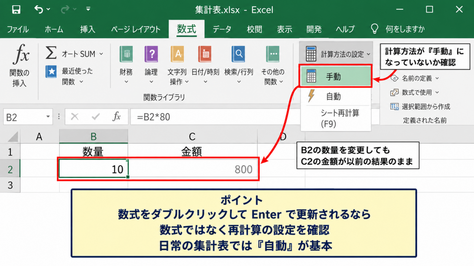
Task: Open the Undo history dropdown arrow
Action: (x=49, y=9)
